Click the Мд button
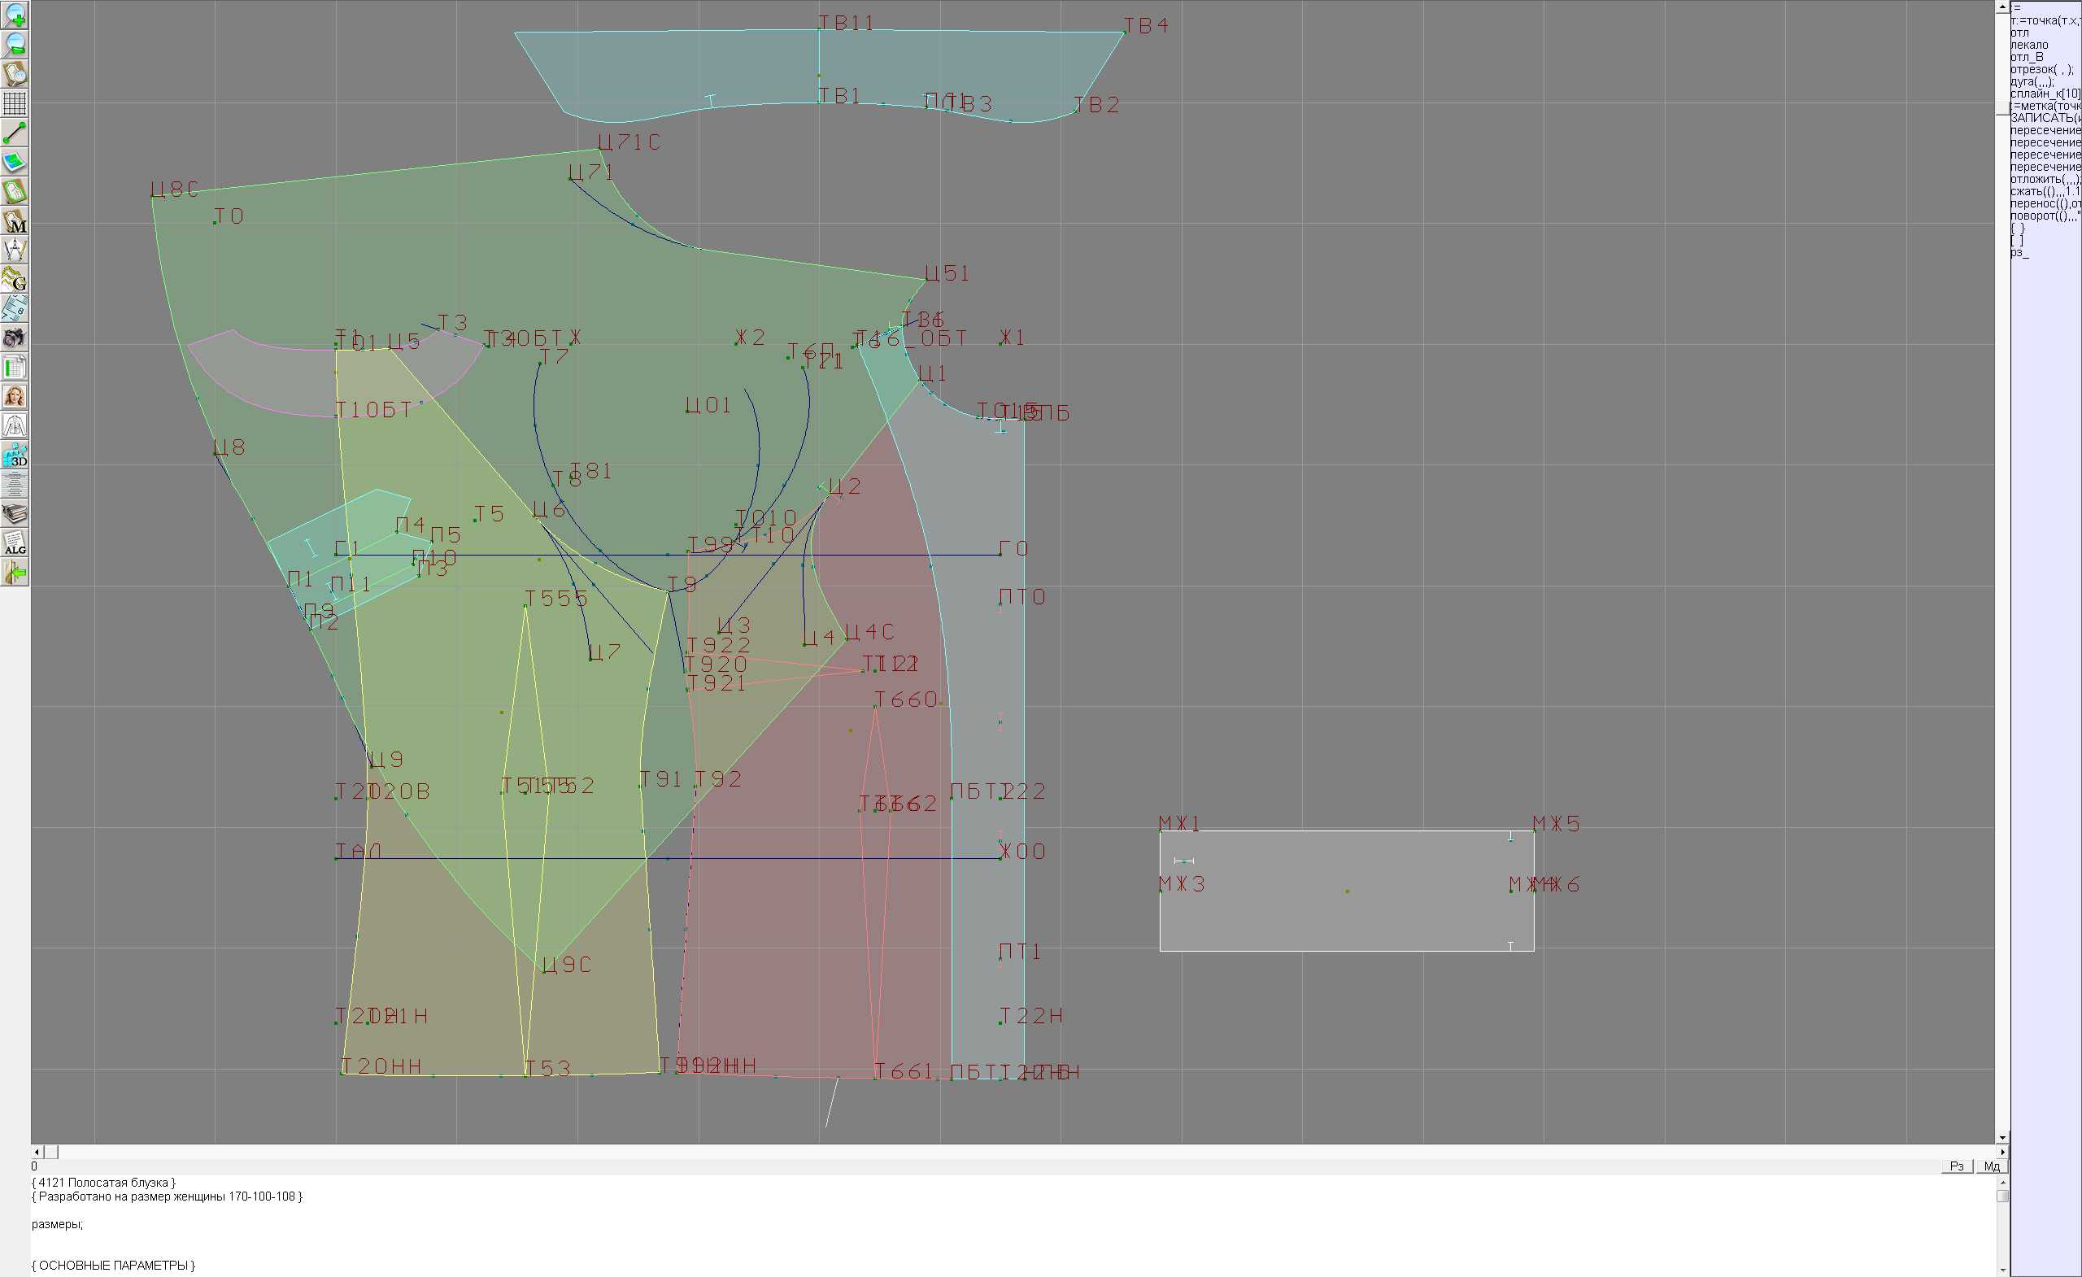Viewport: 2082px width, 1277px height. coord(1991,1166)
